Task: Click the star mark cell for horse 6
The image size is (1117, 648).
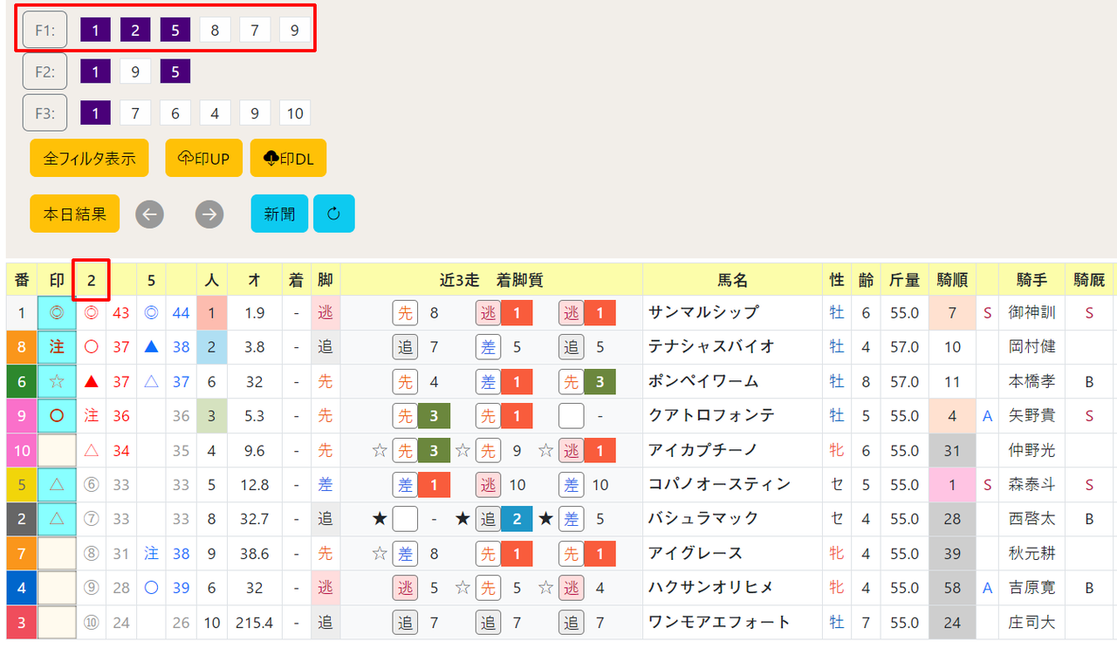Action: tap(57, 381)
